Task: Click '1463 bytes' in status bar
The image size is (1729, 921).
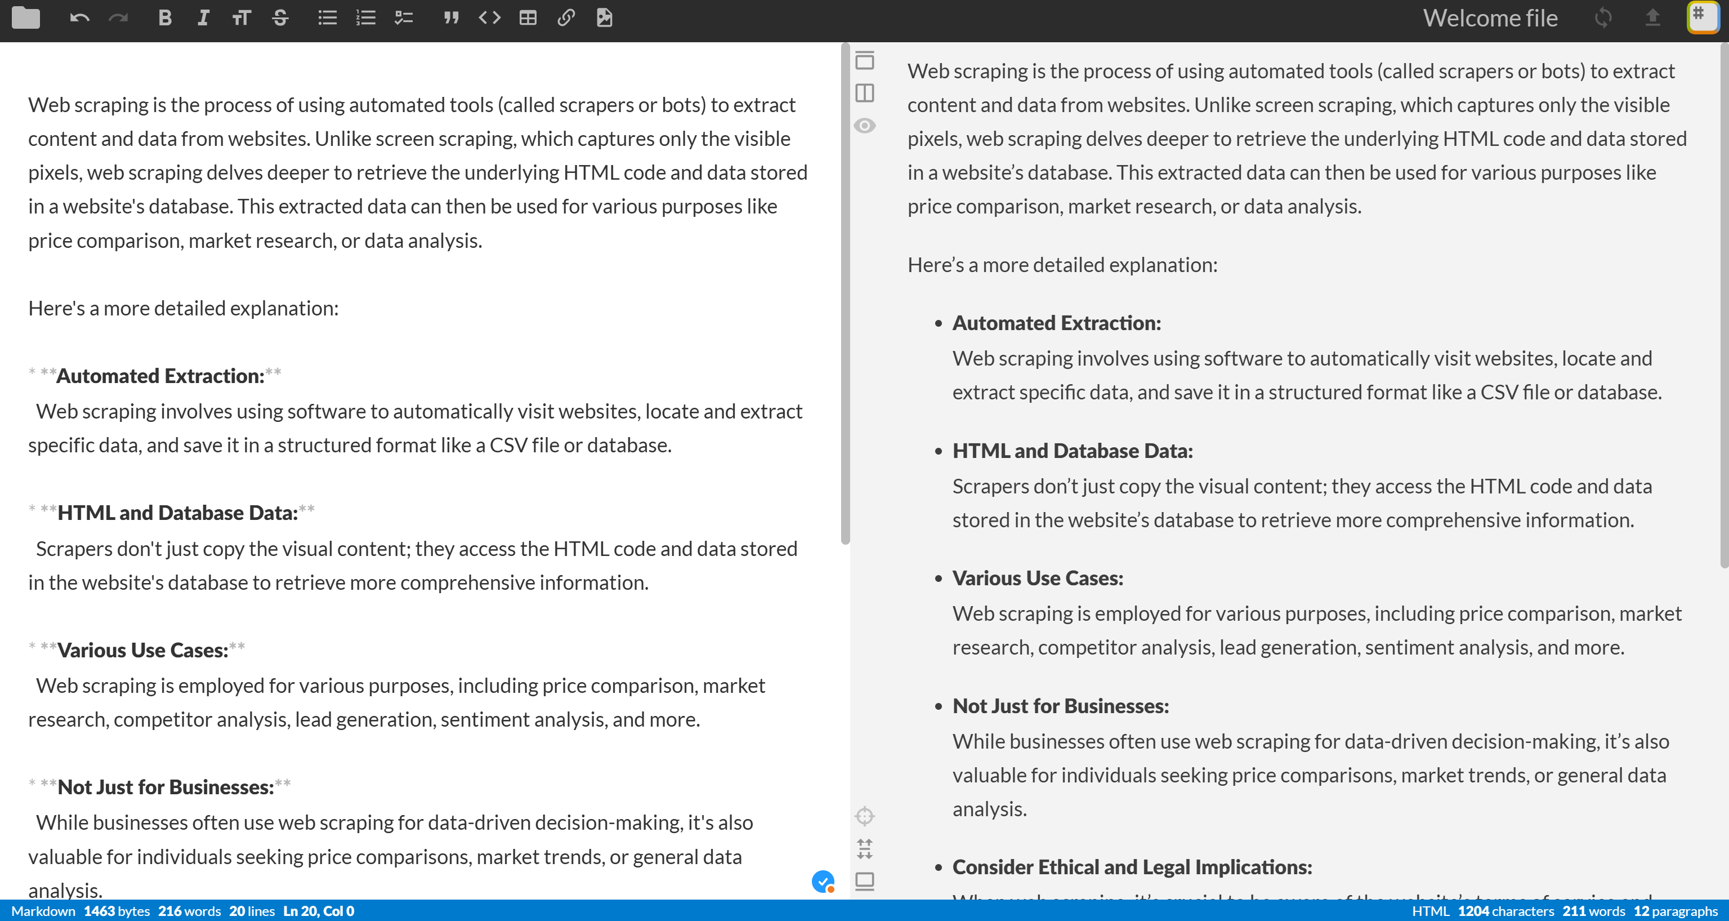Action: [117, 911]
